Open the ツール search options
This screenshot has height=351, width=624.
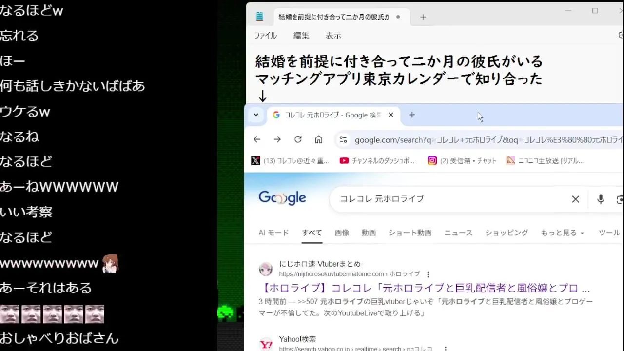[x=609, y=233]
